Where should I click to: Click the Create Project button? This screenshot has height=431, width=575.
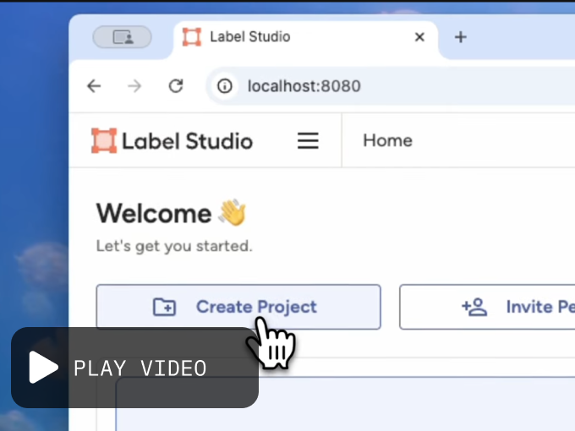[238, 307]
